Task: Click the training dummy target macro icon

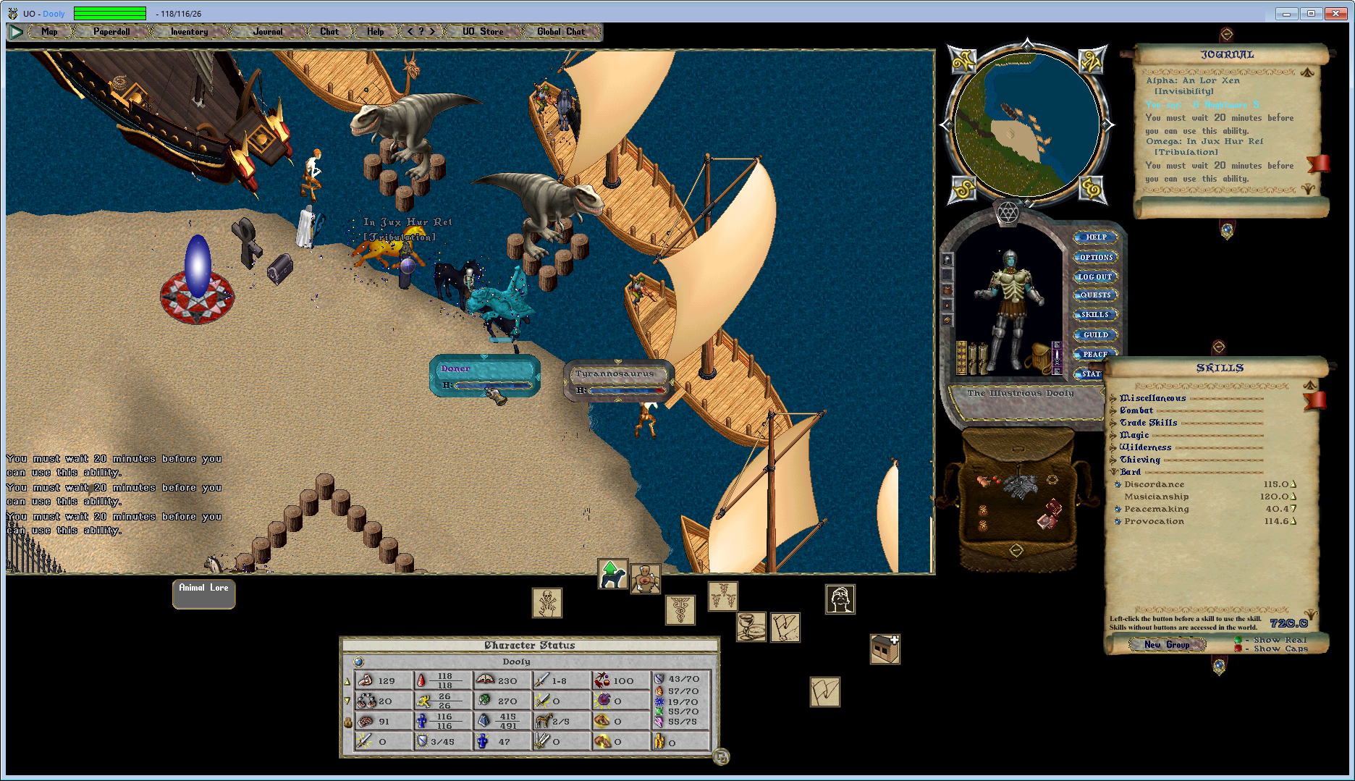Action: 645,579
